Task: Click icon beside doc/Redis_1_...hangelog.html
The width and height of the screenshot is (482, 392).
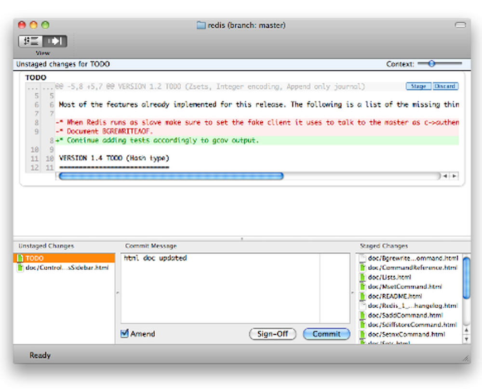Action: click(363, 306)
